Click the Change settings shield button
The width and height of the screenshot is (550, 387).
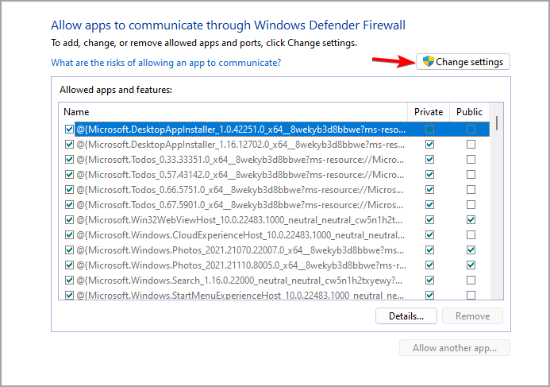[463, 61]
